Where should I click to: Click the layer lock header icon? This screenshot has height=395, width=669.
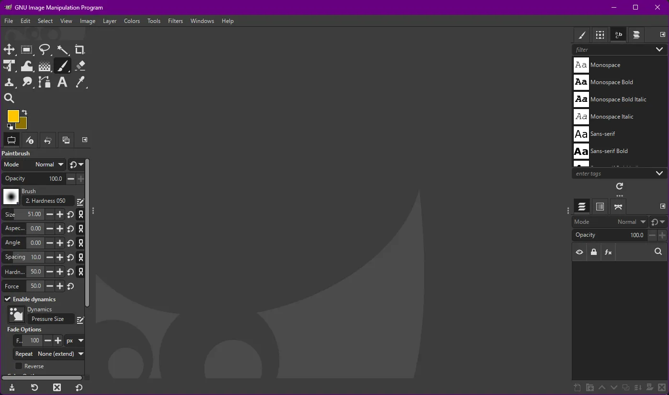coord(594,252)
